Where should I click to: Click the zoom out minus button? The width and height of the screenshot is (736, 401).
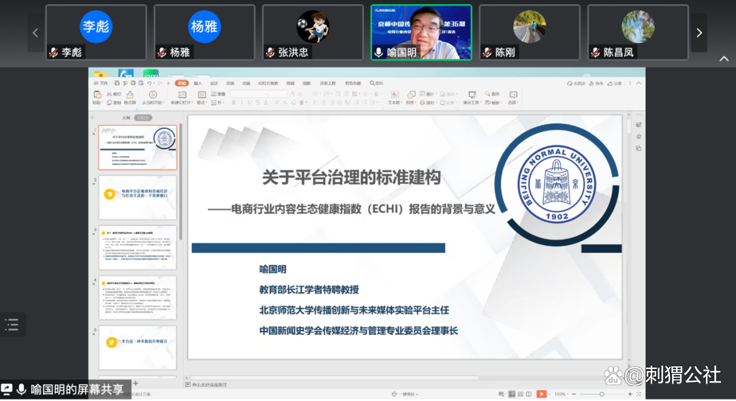coord(574,394)
